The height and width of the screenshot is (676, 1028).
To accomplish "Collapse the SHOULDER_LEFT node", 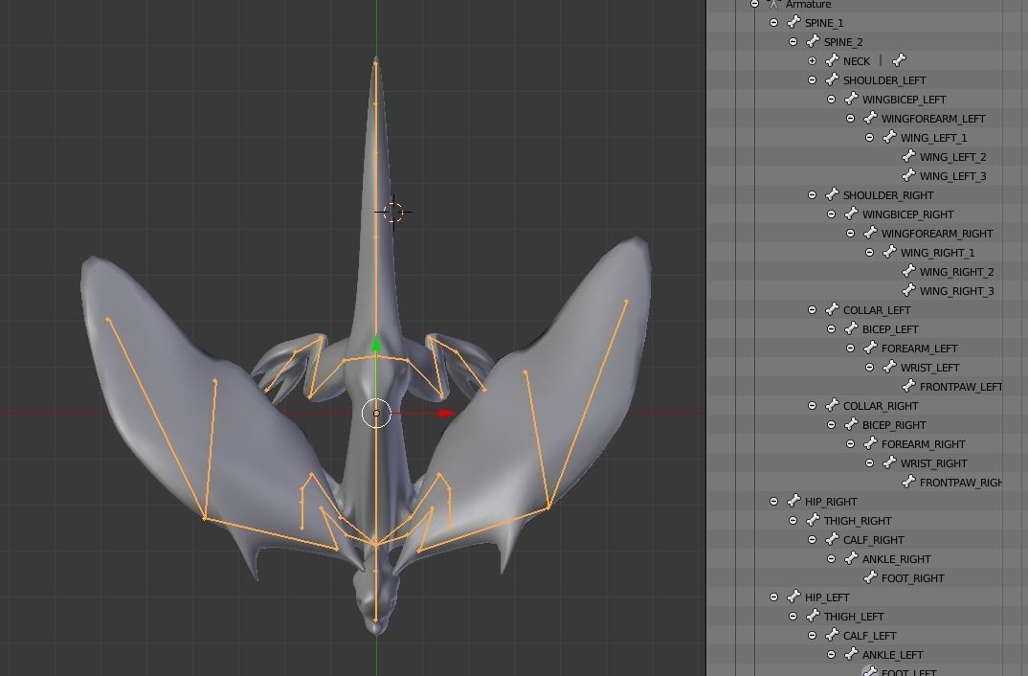I will (813, 80).
